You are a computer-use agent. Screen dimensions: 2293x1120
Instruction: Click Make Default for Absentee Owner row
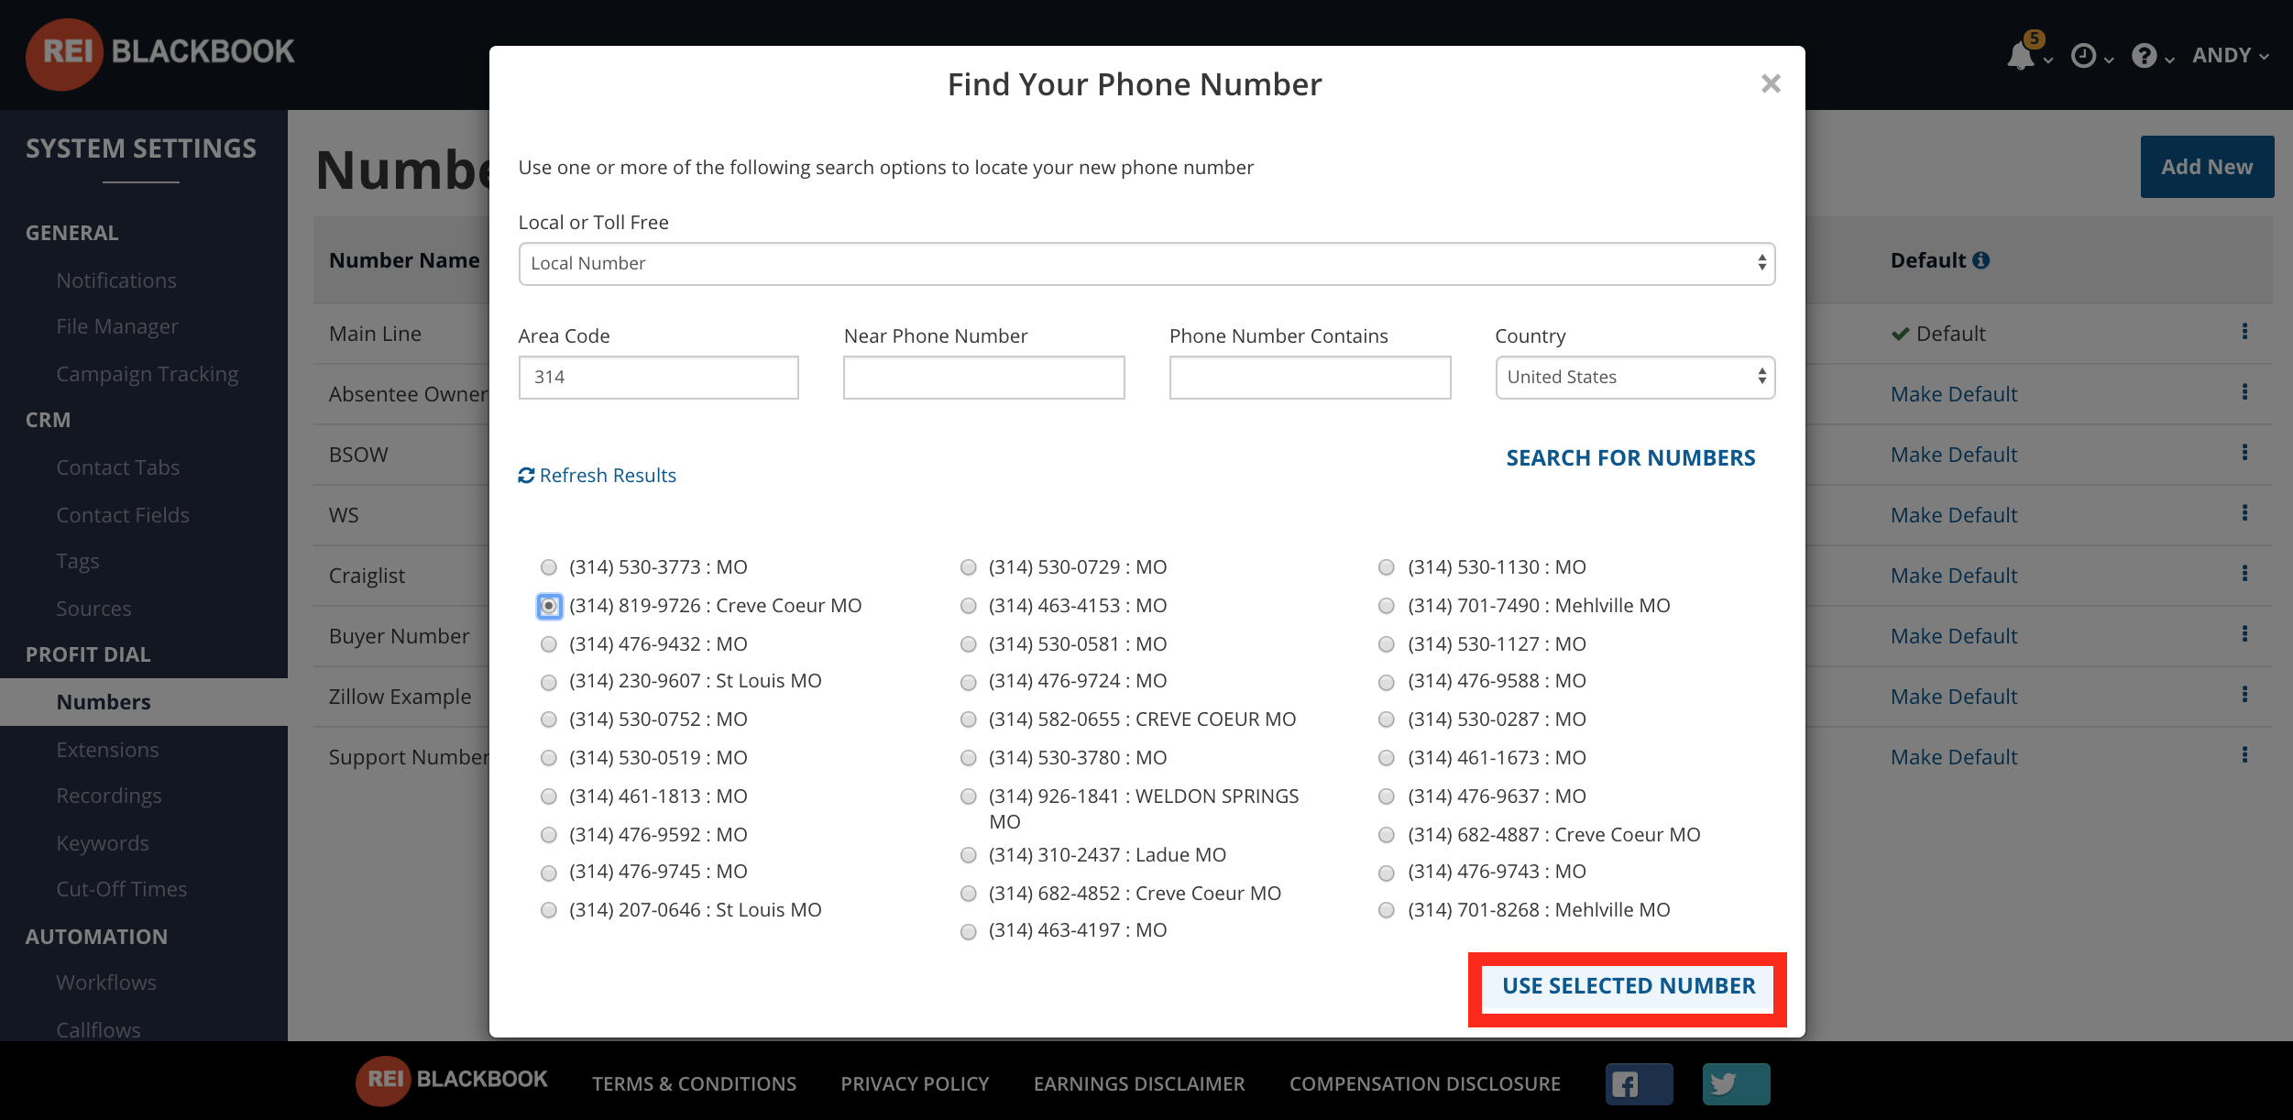1954,394
